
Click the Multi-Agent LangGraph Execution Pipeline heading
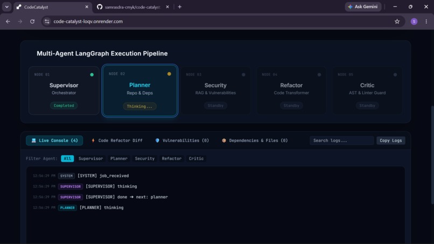(x=102, y=53)
